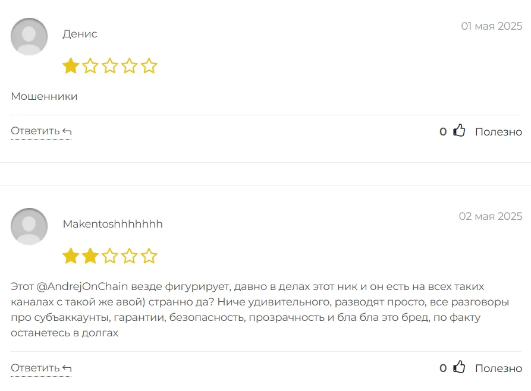Click the username Makentoshhhhhhh

pyautogui.click(x=112, y=224)
